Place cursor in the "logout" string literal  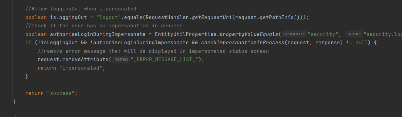(108, 18)
